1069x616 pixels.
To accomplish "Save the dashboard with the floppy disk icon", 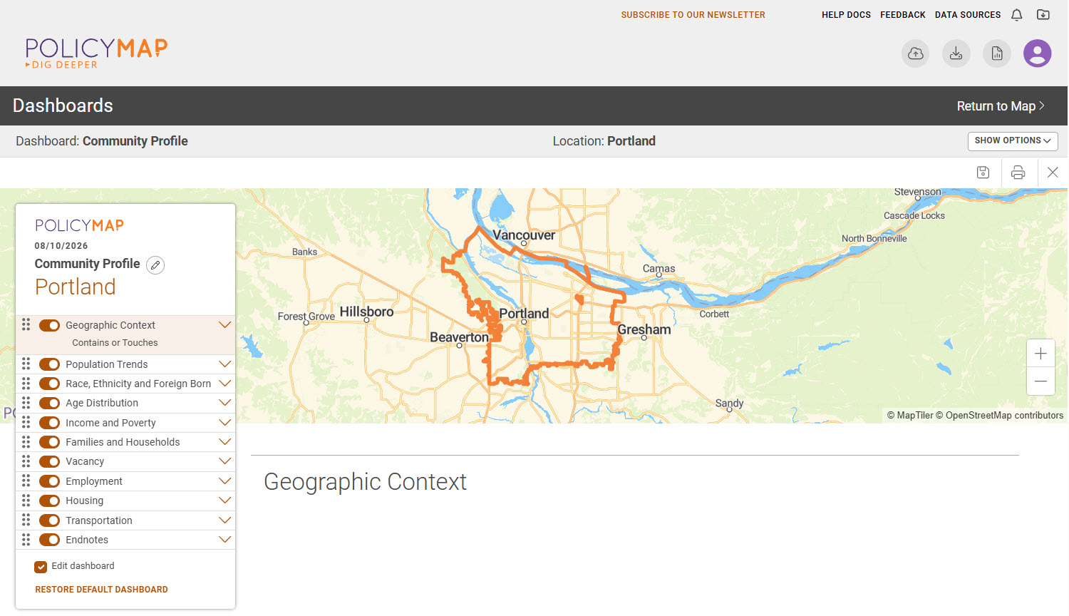I will [x=983, y=173].
